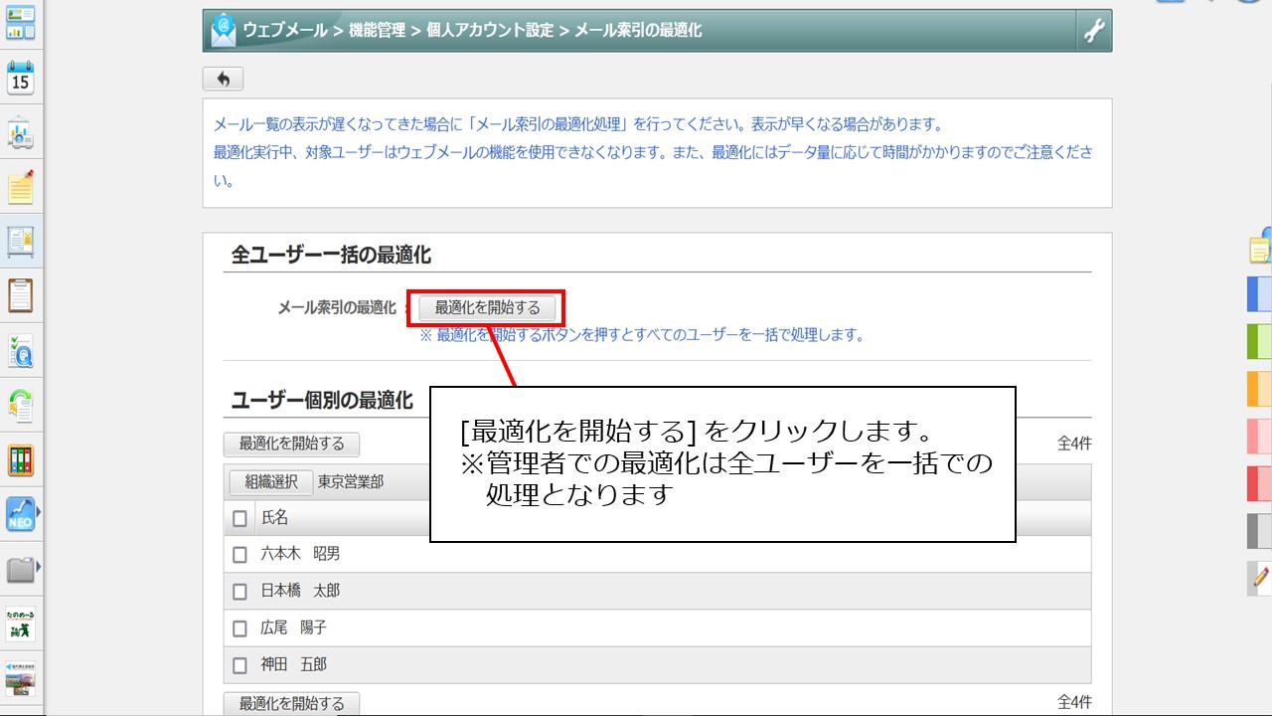Screen dimensions: 1272x716
Task: Click the pencil edit icon on right edge
Action: point(1260,577)
